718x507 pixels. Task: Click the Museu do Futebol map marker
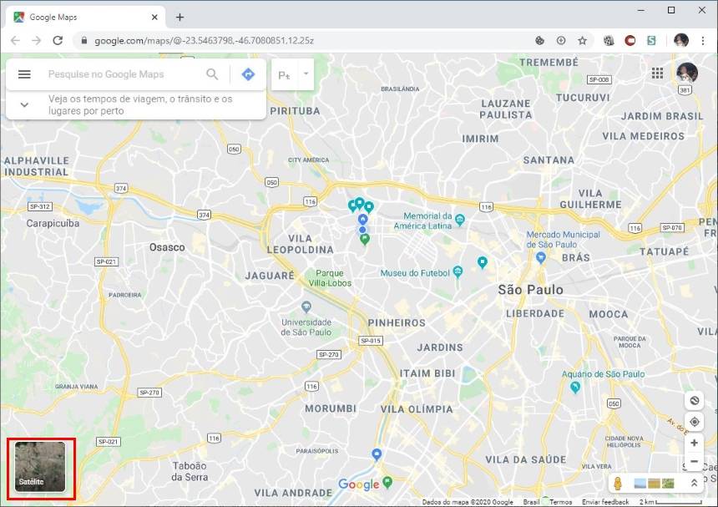coord(457,272)
